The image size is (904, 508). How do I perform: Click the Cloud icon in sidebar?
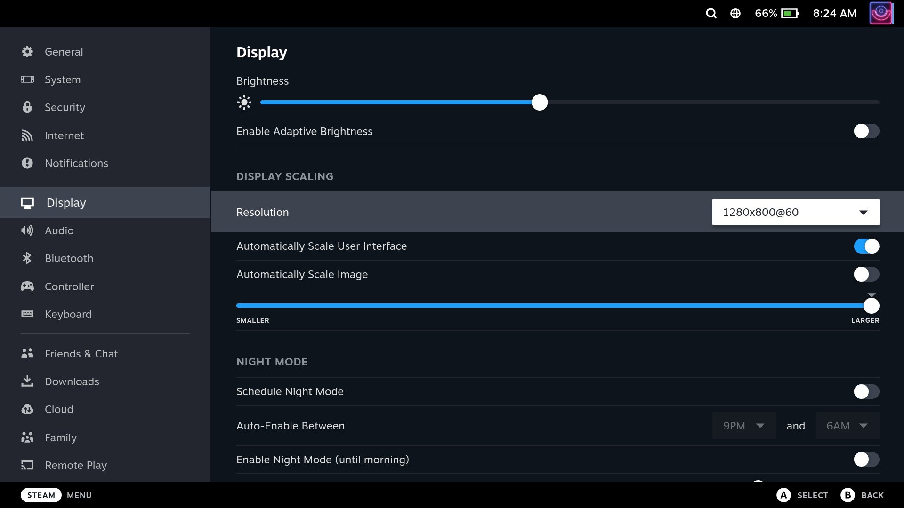coord(27,409)
